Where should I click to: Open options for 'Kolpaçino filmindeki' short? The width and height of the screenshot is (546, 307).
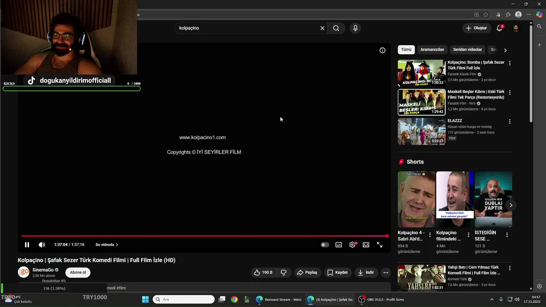pos(468,235)
